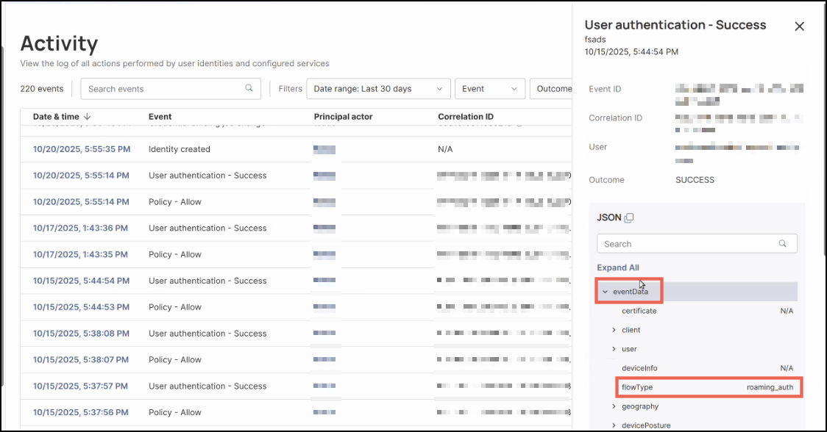
Task: Open the 10/20/2025, 5:55:35 PM Identity created event
Action: [x=81, y=149]
